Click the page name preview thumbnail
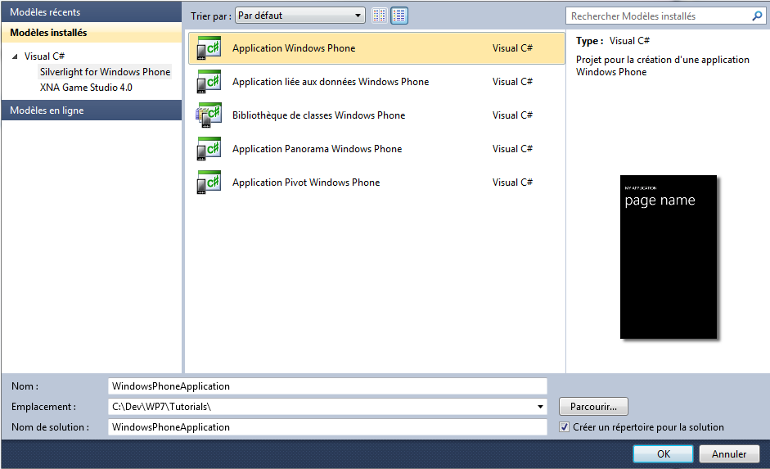The width and height of the screenshot is (770, 469). click(x=668, y=256)
